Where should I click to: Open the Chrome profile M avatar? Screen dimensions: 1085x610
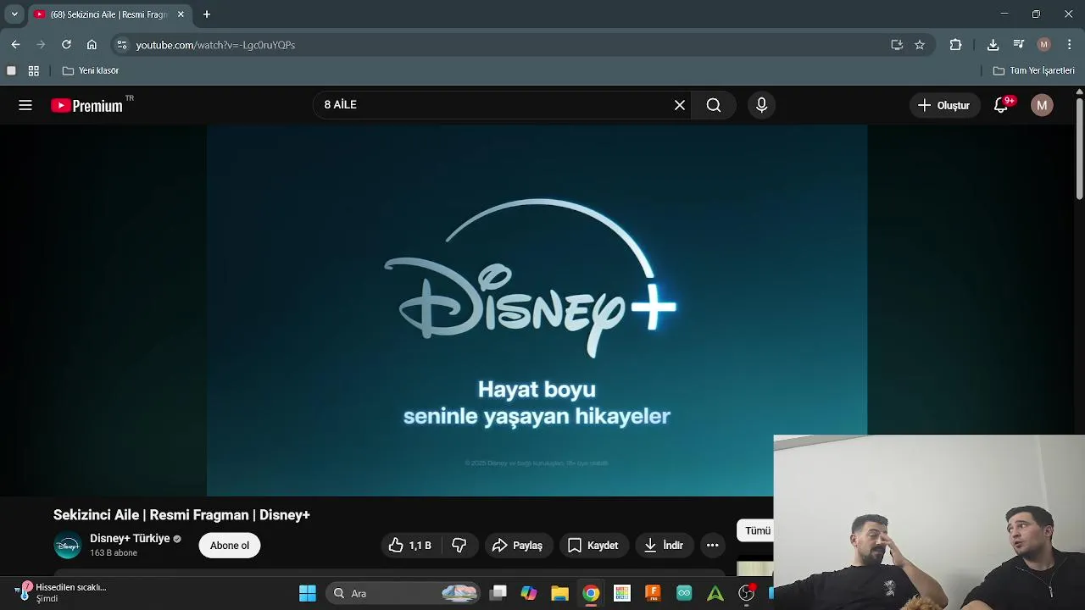1044,45
